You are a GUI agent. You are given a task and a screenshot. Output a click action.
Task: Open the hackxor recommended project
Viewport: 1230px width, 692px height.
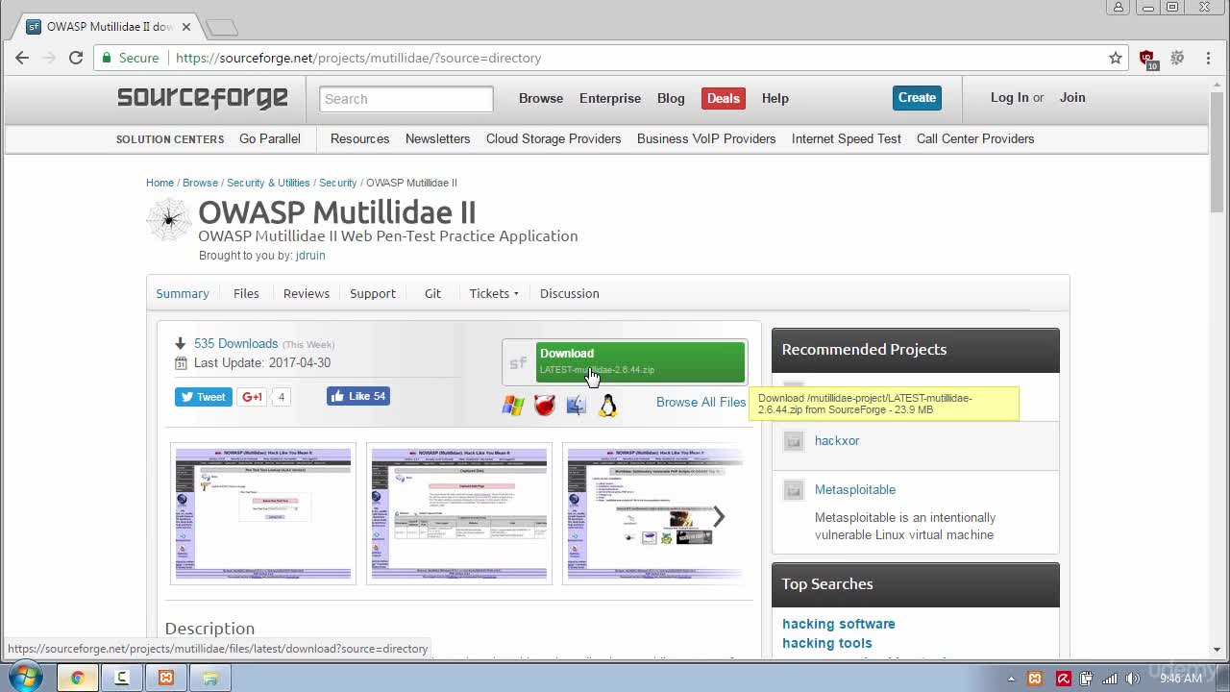837,440
